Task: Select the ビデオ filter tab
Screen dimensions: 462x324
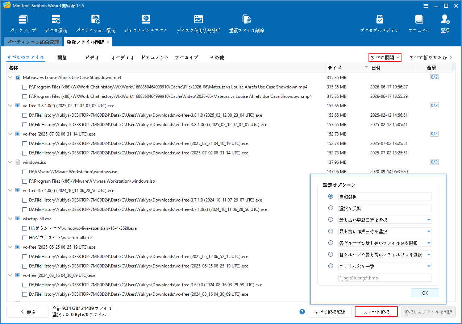Action: [x=92, y=57]
